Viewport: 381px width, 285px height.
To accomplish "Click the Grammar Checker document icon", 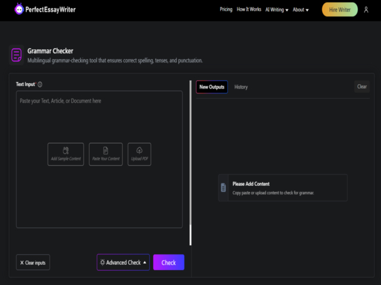I will [17, 55].
